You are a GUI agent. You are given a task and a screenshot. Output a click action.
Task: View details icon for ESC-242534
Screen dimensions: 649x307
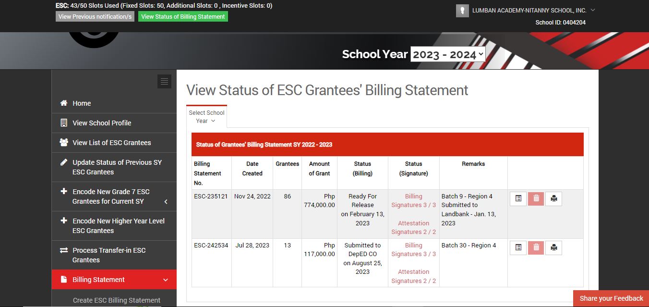coord(518,247)
